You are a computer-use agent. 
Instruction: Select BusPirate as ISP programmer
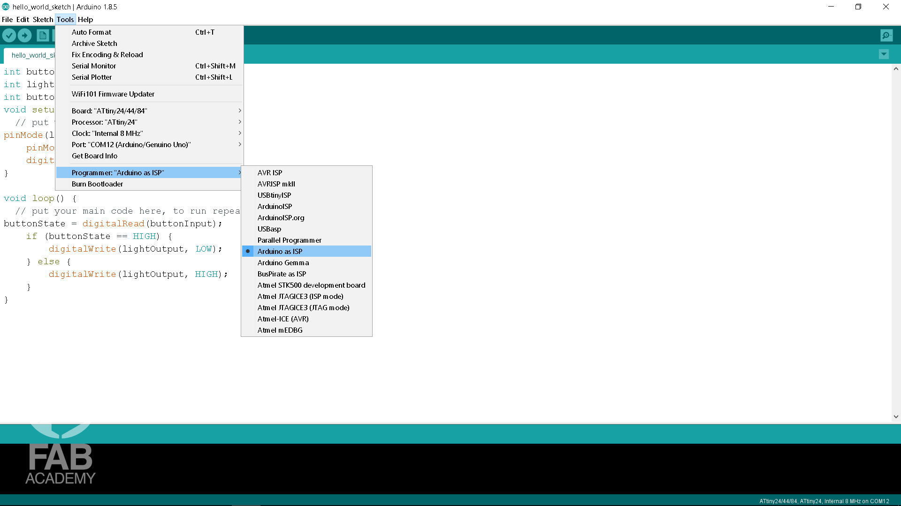306,274
